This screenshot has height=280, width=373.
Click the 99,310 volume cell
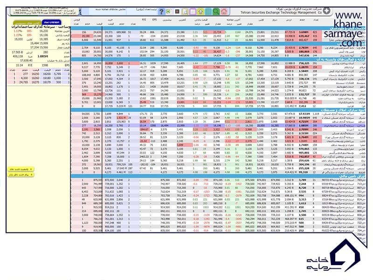[304, 172]
